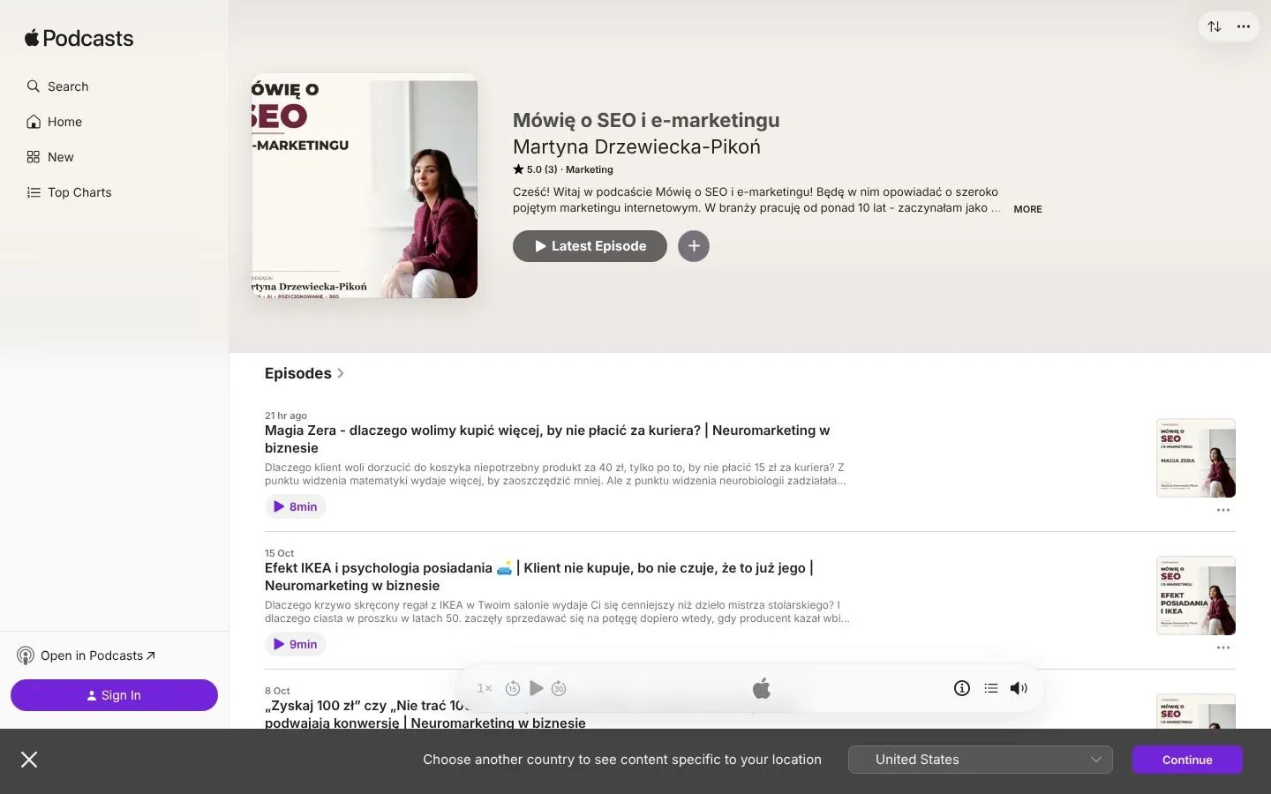This screenshot has width=1271, height=794.
Task: Click the Sign In button
Action: point(114,695)
